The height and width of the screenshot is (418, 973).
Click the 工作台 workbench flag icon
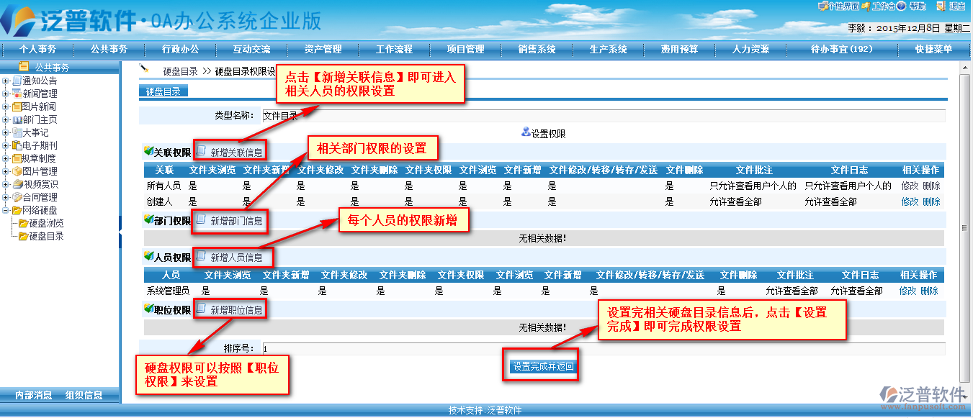tap(866, 6)
